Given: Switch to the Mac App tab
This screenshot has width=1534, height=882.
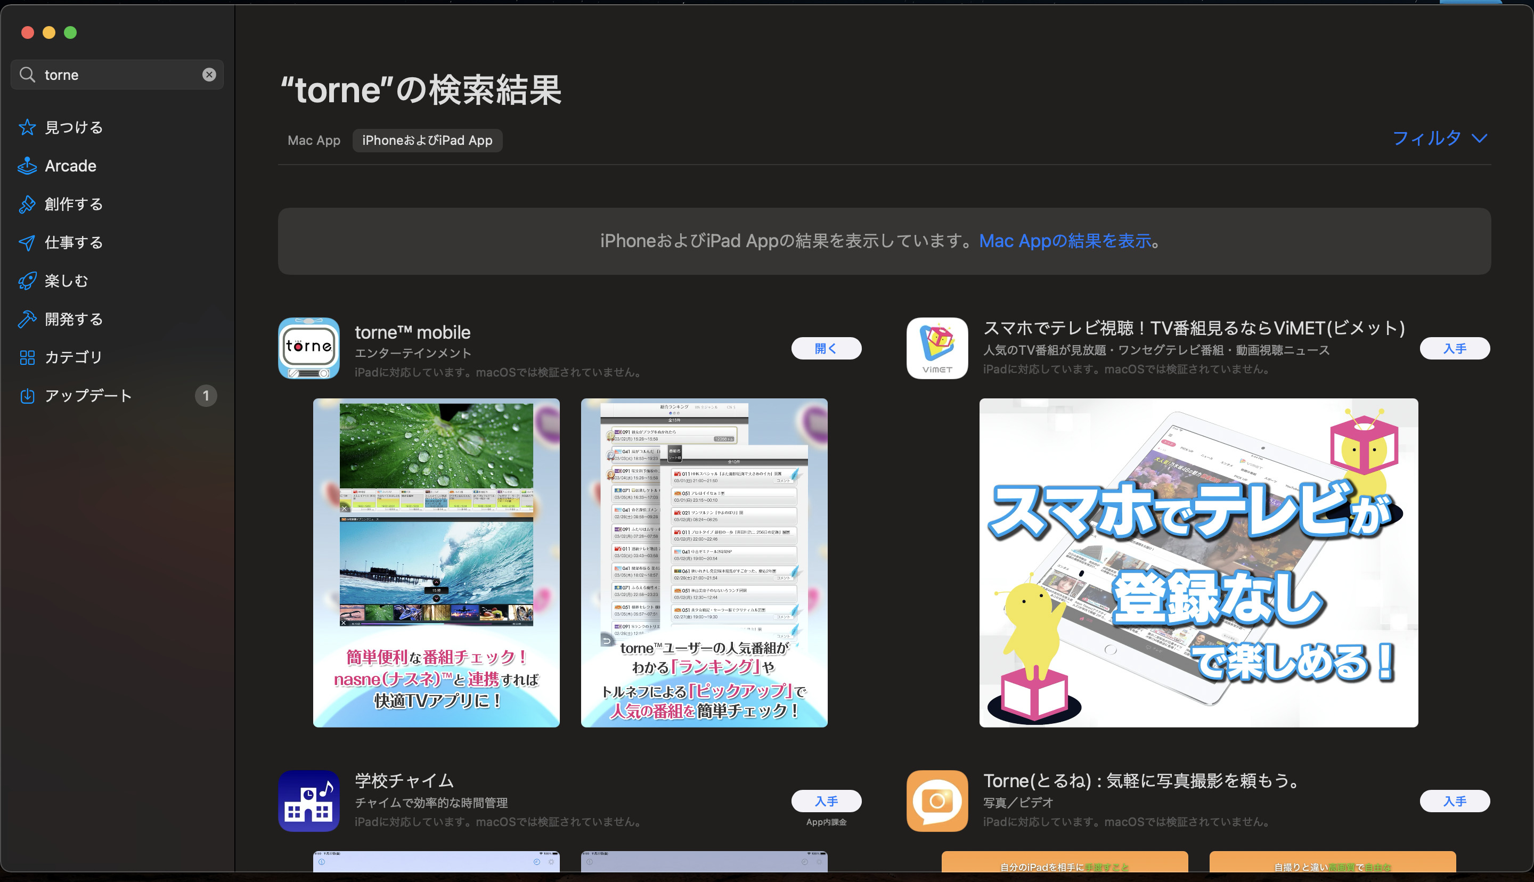Looking at the screenshot, I should click(314, 141).
